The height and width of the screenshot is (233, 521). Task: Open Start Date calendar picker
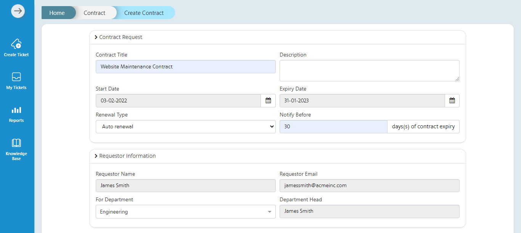[268, 101]
